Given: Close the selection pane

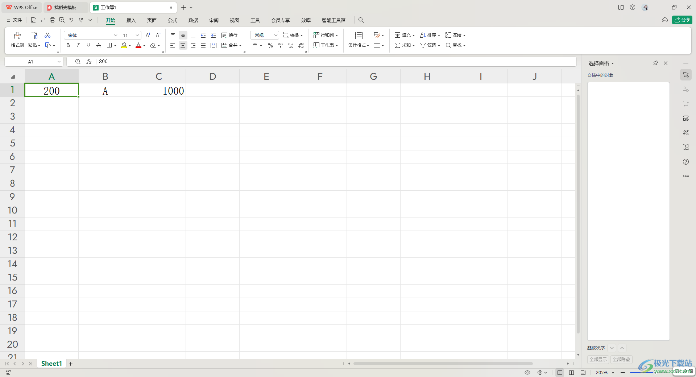Looking at the screenshot, I should (666, 63).
